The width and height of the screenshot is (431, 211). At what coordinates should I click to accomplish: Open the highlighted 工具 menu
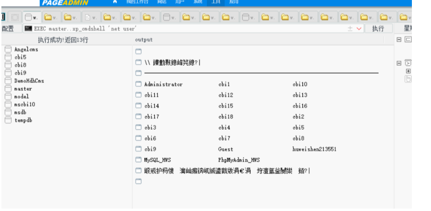click(x=216, y=2)
